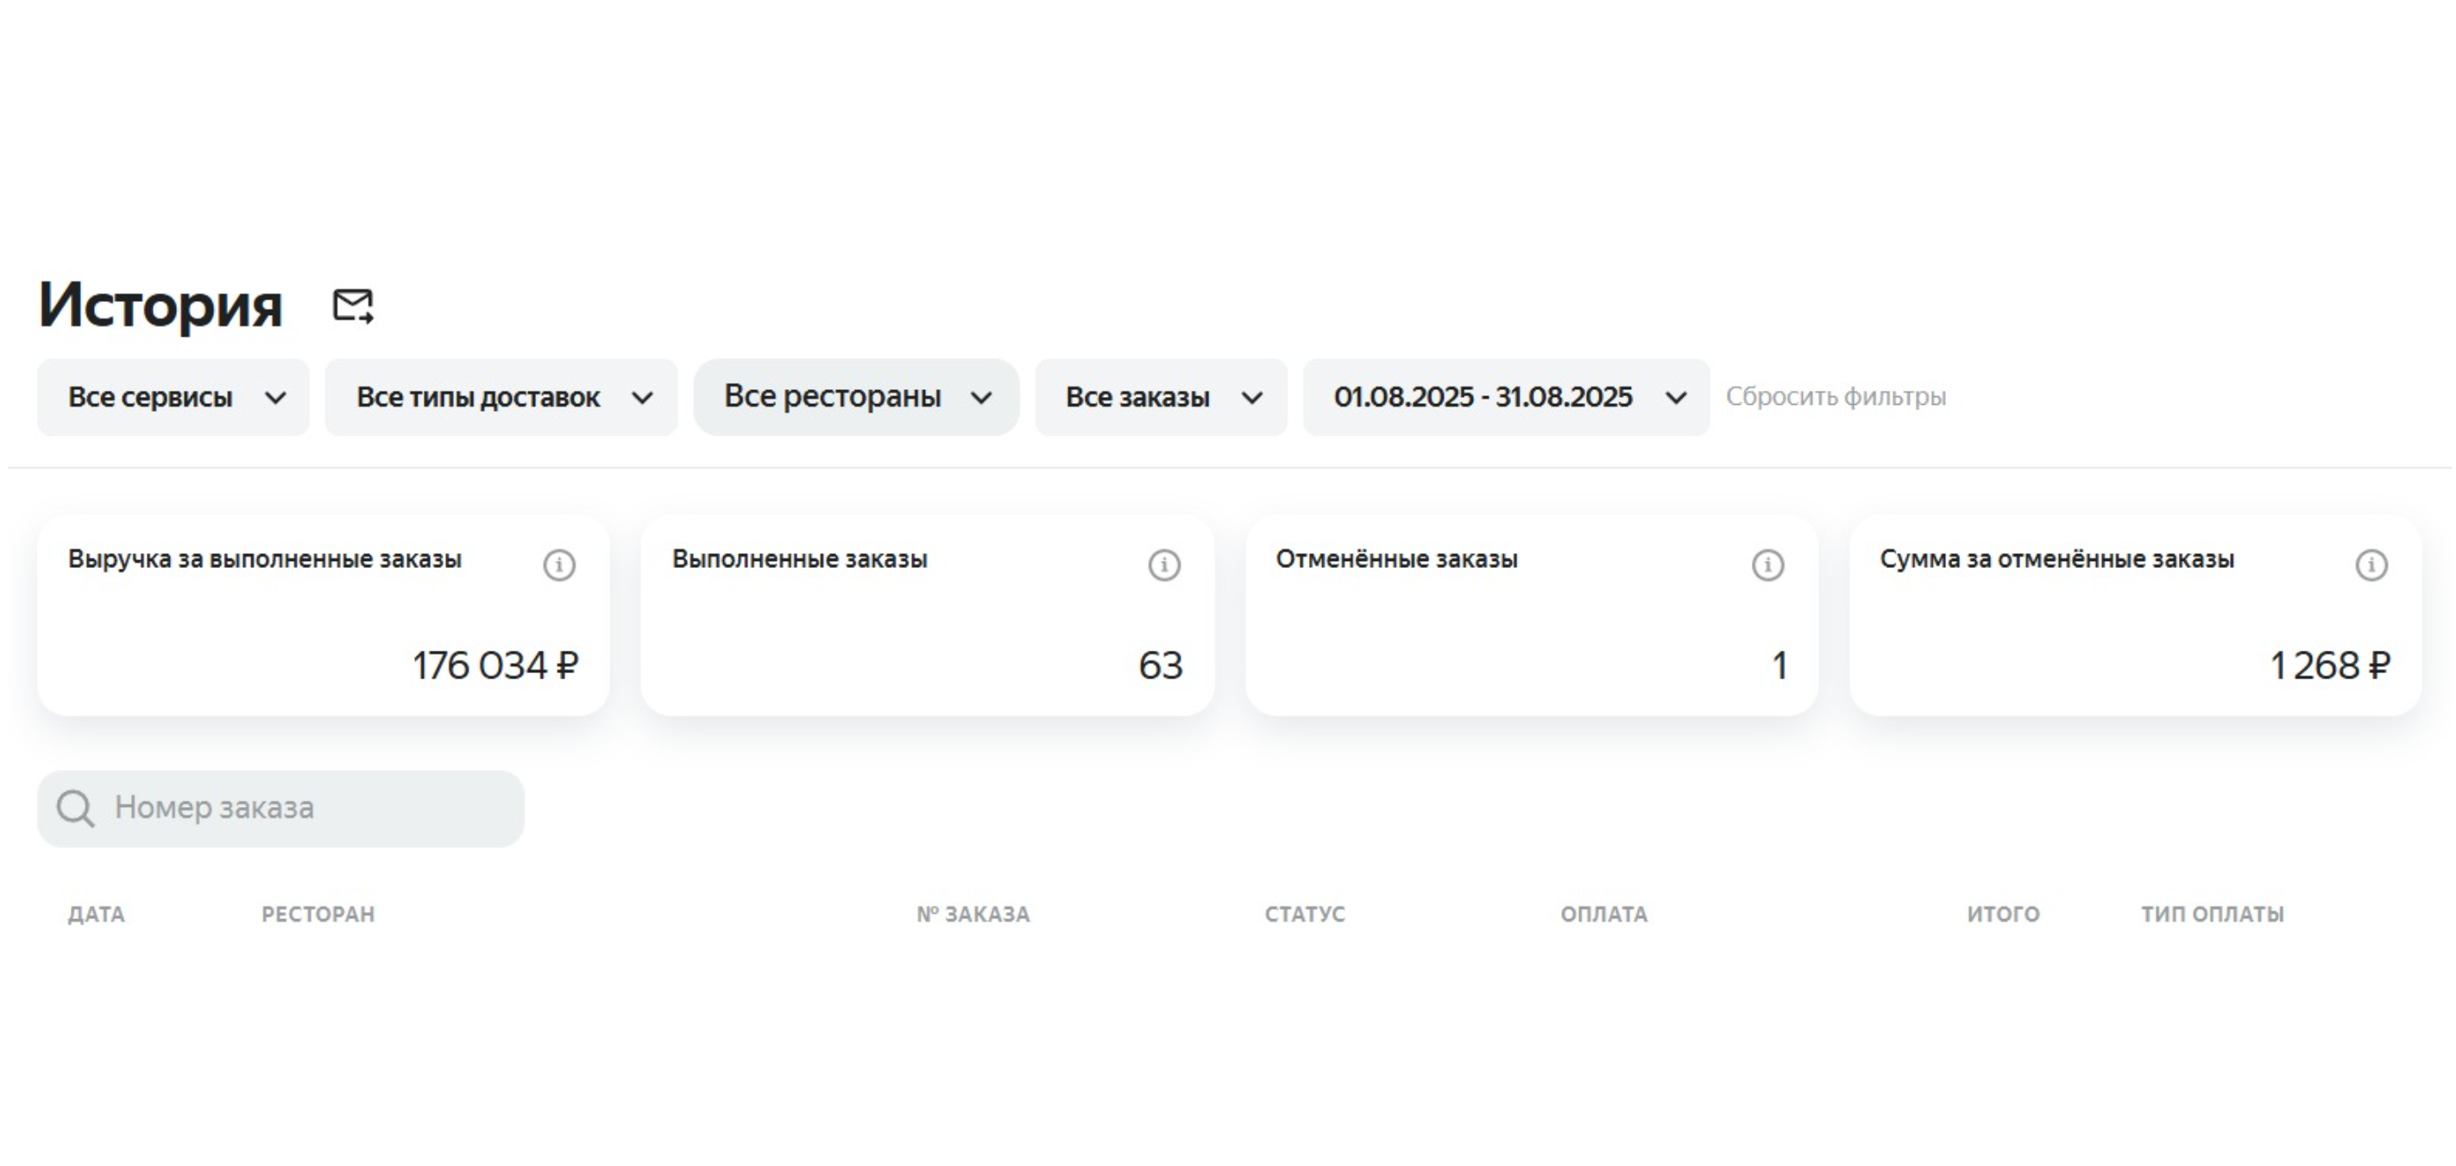
Task: Expand the Все заказы filter
Action: [1162, 398]
